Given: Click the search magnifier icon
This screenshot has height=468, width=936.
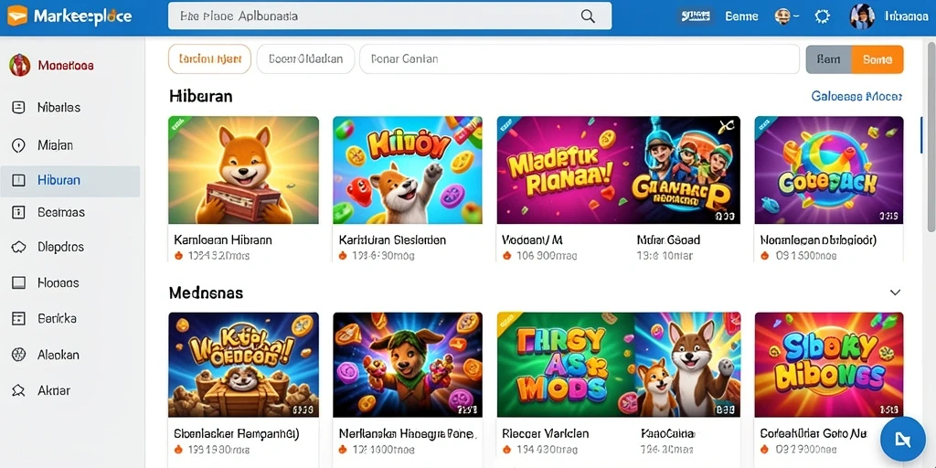Looking at the screenshot, I should (x=588, y=16).
